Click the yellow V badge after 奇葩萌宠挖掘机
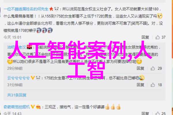This screenshot has width=173, height=115. [x=33, y=107]
